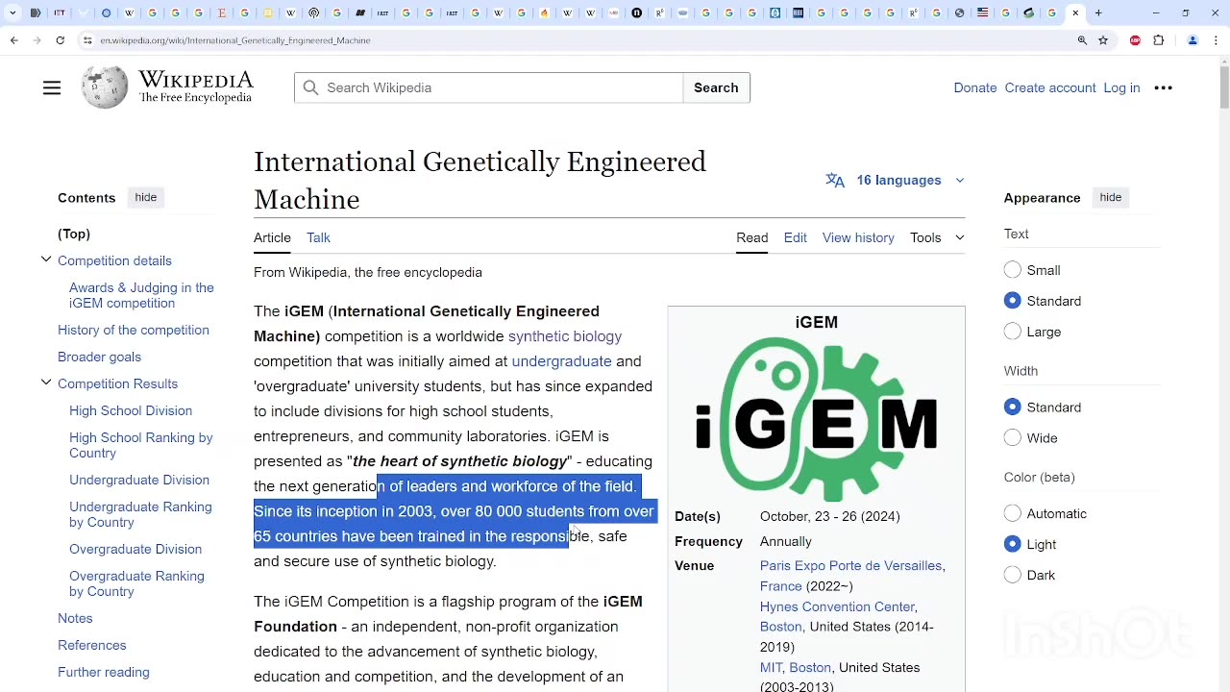Image resolution: width=1230 pixels, height=692 pixels.
Task: Click the browser reload icon
Action: (x=60, y=40)
